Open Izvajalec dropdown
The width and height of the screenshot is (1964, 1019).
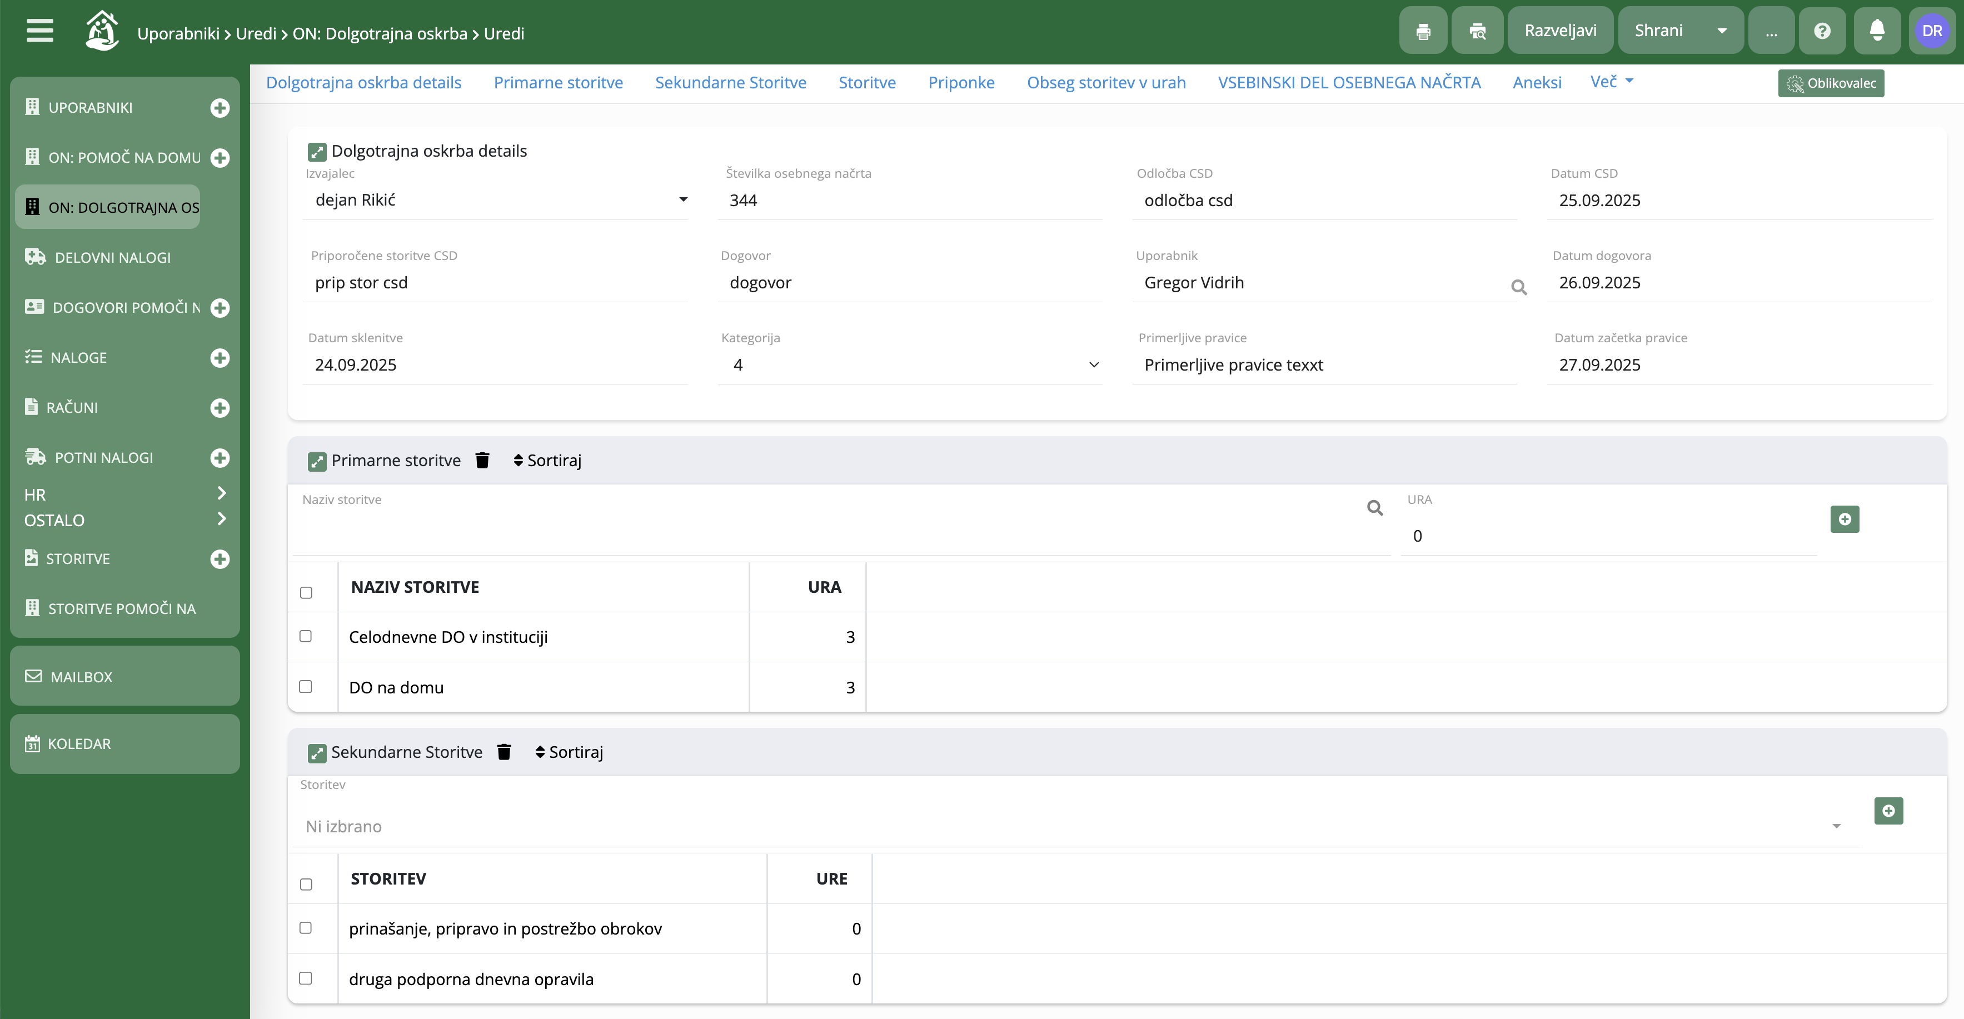(x=496, y=199)
